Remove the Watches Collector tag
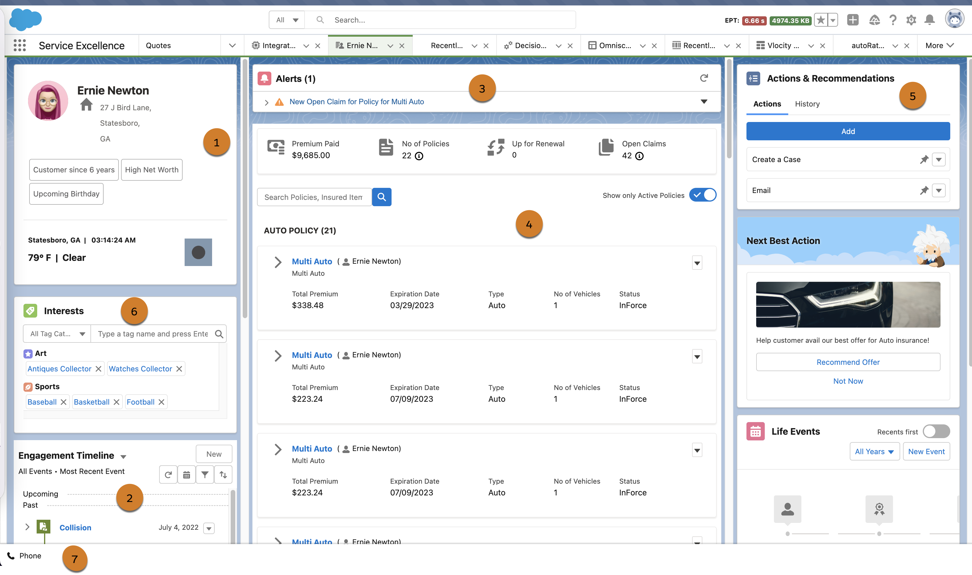Screen dimensions: 972x575 pyautogui.click(x=179, y=369)
